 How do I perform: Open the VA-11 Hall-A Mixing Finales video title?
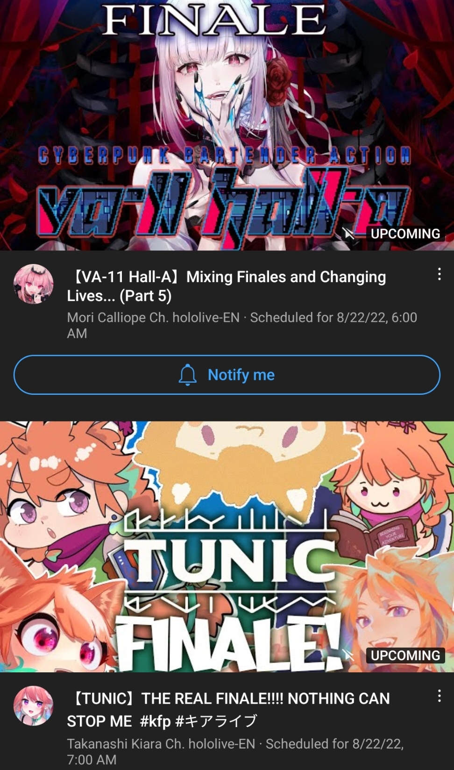pos(227,286)
